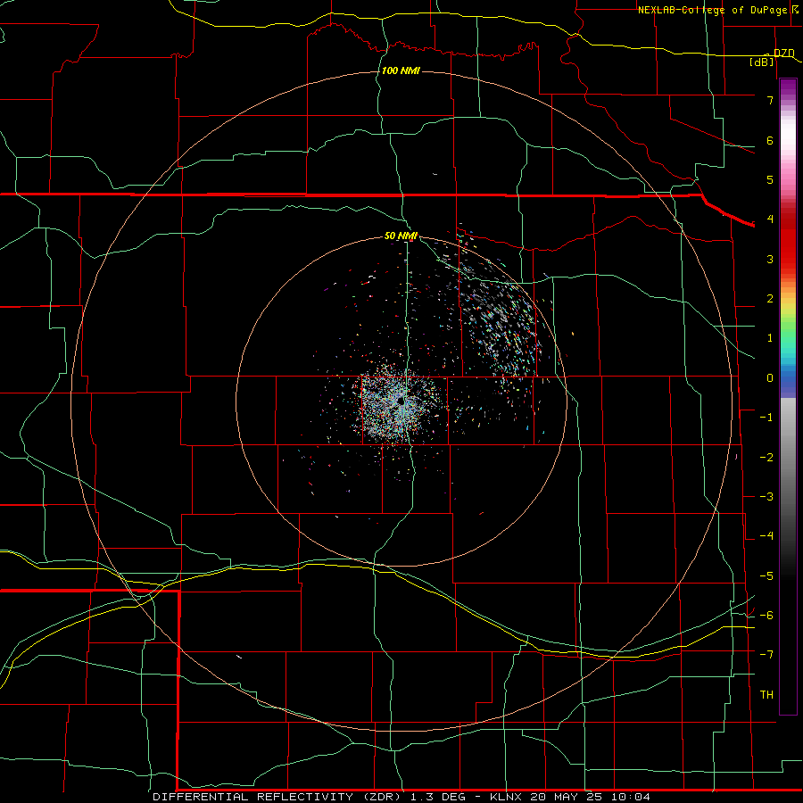The image size is (803, 803).
Task: Click the small logo after 'DuPage'
Action: [x=795, y=9]
